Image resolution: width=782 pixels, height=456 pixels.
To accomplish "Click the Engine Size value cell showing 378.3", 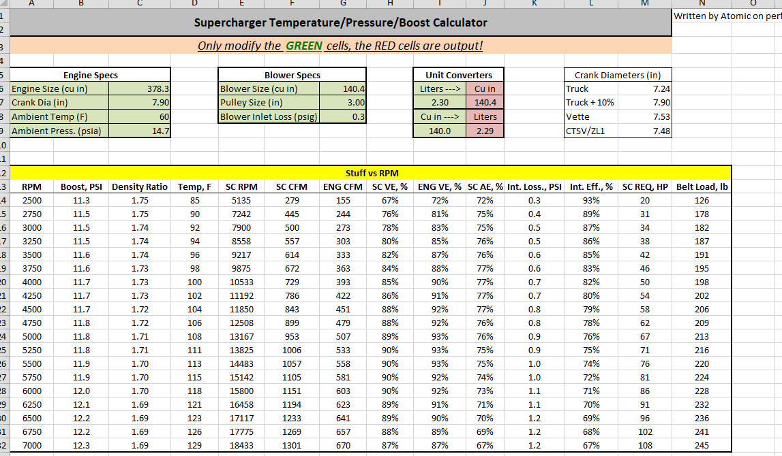I will pyautogui.click(x=139, y=88).
